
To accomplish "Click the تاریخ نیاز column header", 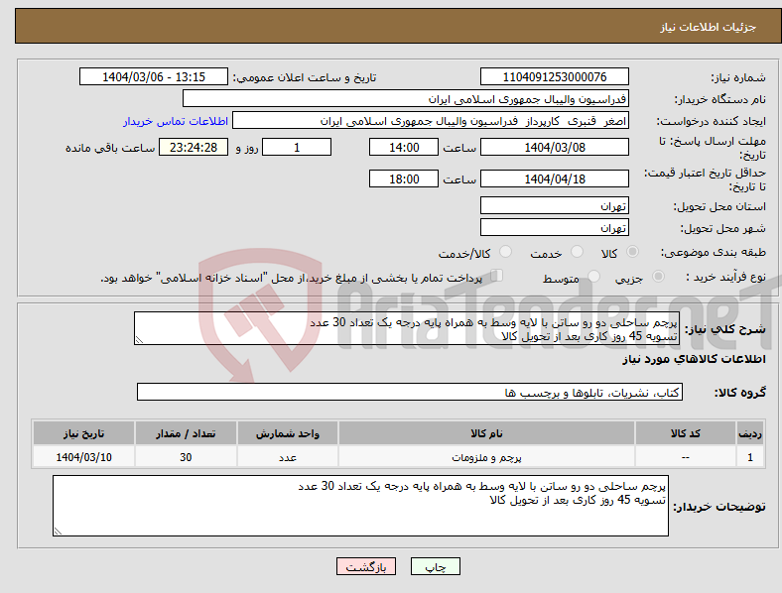I will tap(83, 433).
